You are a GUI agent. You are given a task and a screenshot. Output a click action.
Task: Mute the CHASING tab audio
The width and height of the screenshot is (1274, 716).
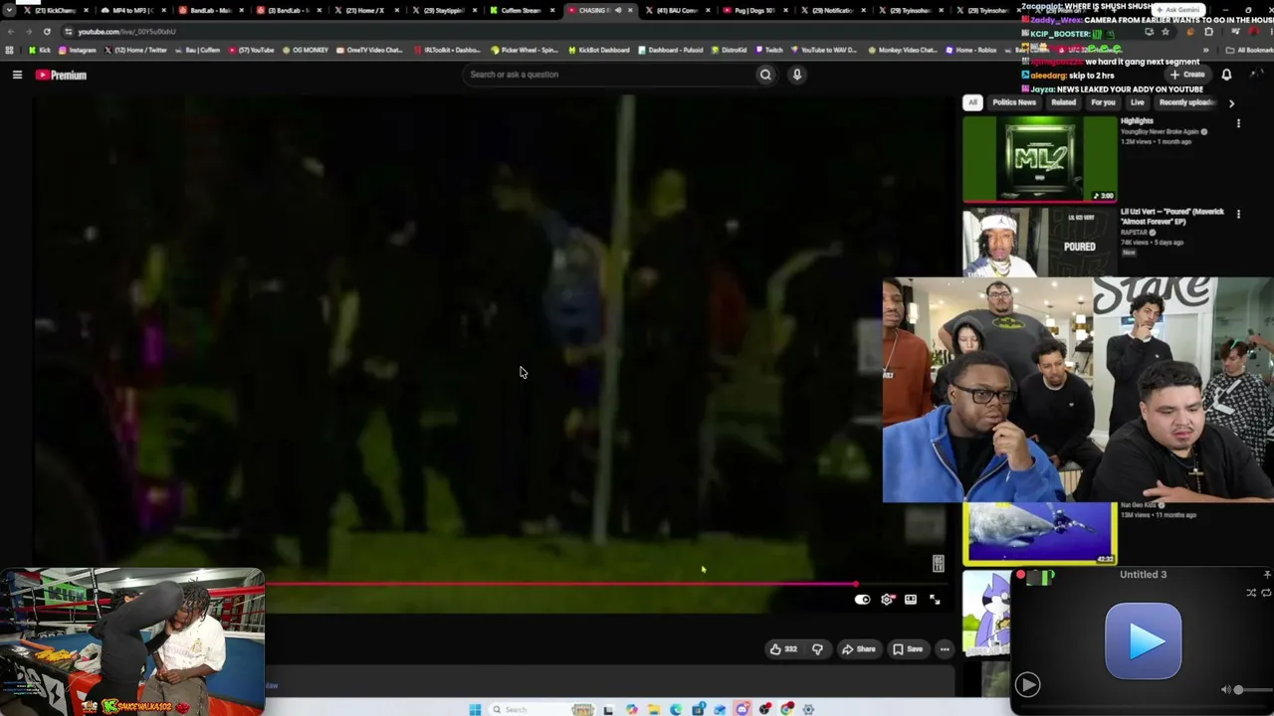point(617,11)
